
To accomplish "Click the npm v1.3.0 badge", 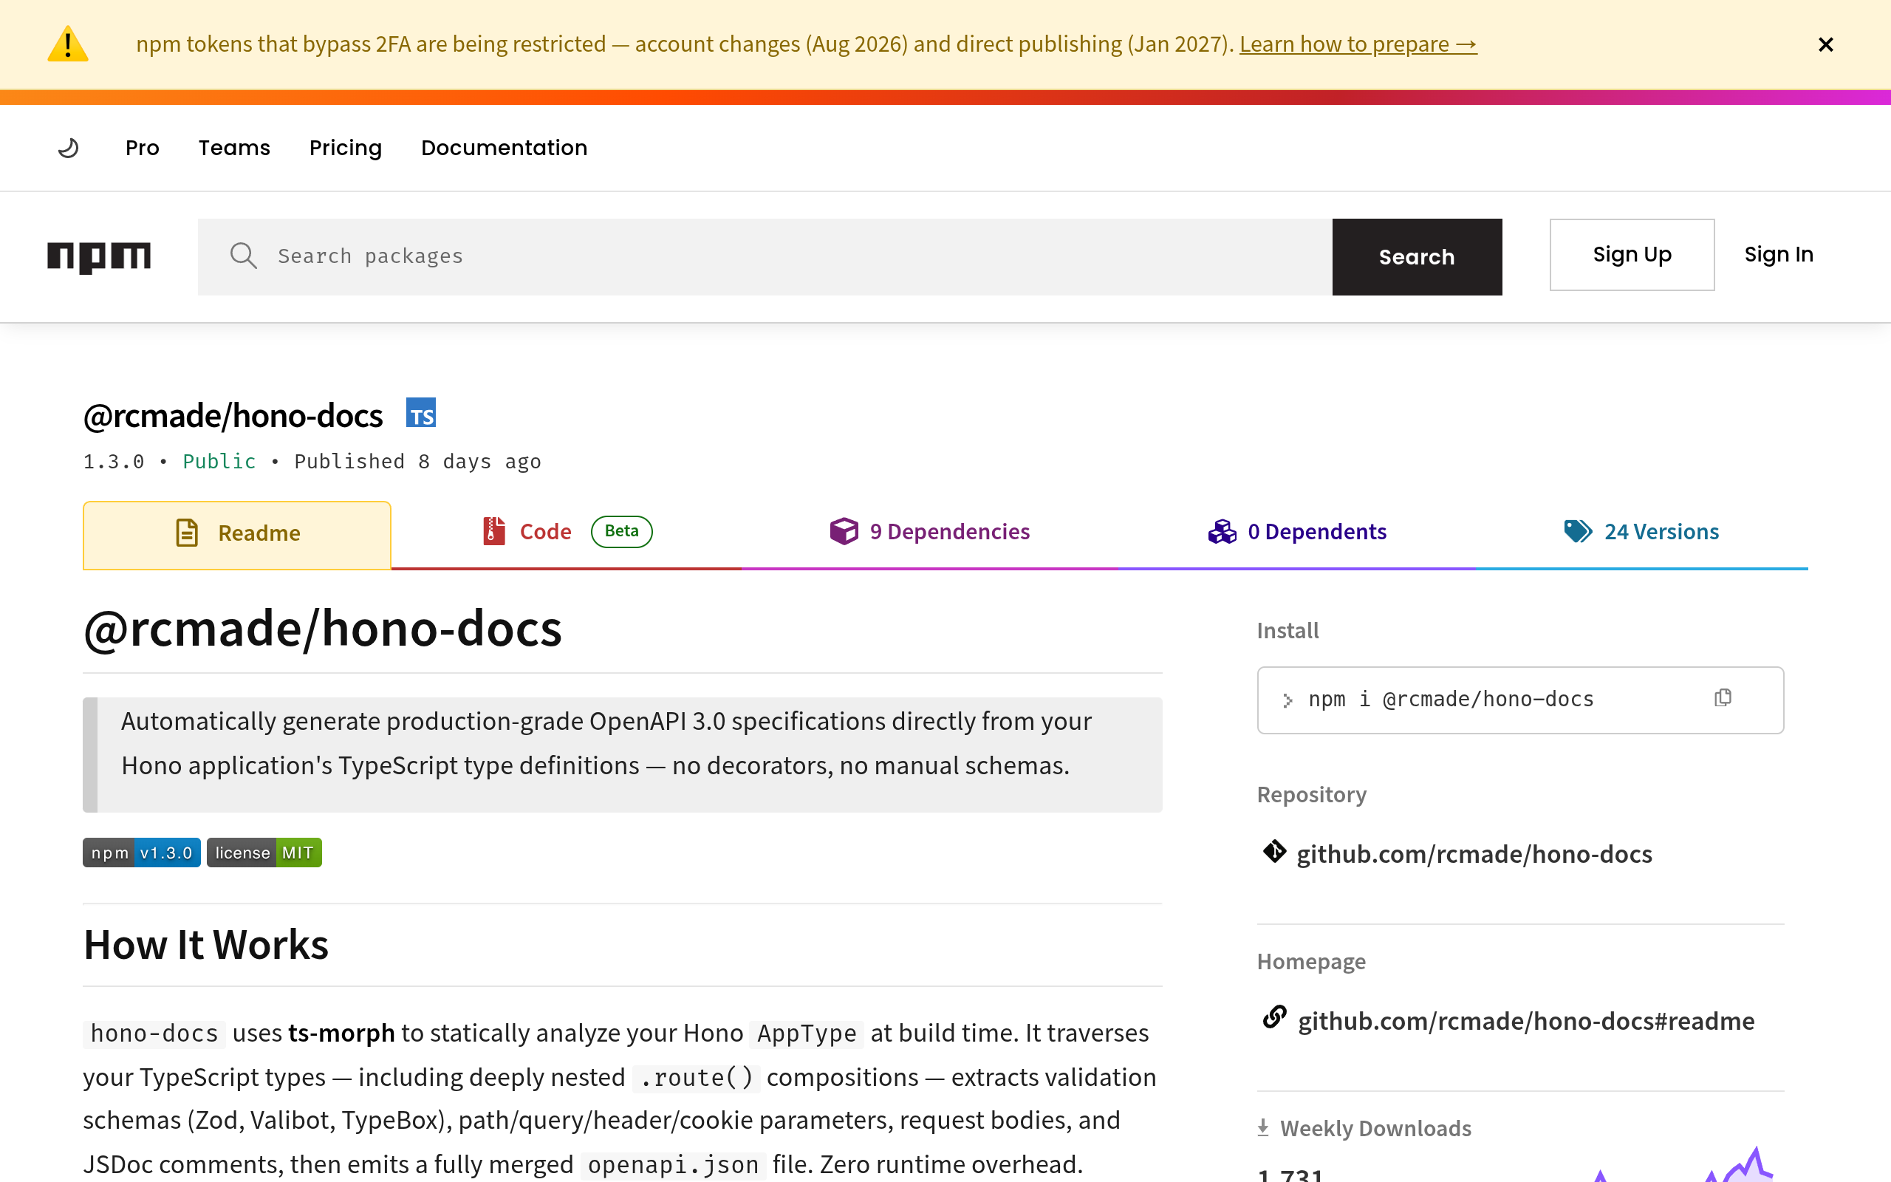I will (141, 853).
